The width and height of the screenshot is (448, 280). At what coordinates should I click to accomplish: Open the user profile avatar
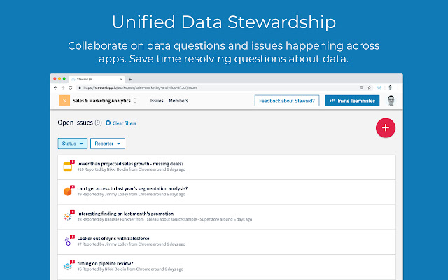click(x=391, y=101)
